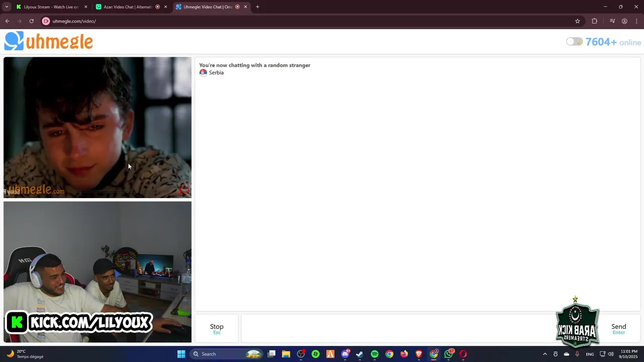
Task: Click the Uhmegle logo in the header
Action: point(49,41)
